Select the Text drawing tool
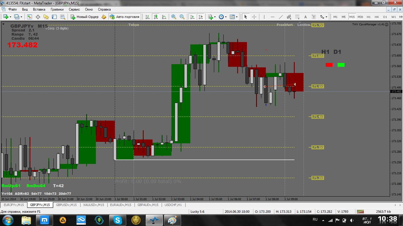The width and height of the screenshot is (403, 226). (x=305, y=17)
